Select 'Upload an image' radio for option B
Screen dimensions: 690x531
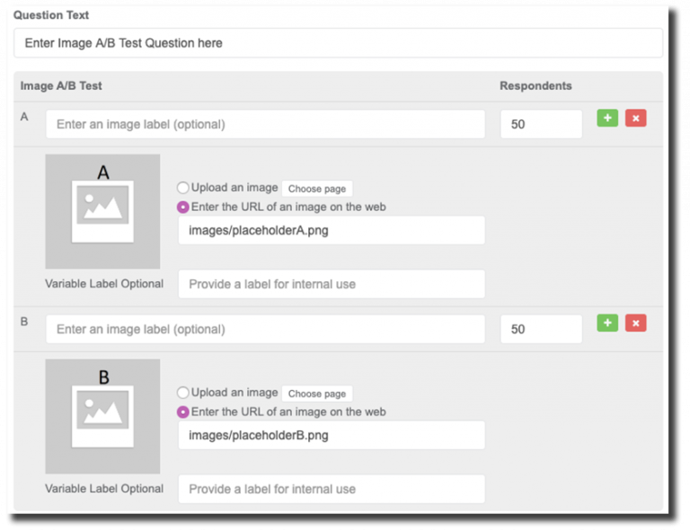(x=183, y=393)
